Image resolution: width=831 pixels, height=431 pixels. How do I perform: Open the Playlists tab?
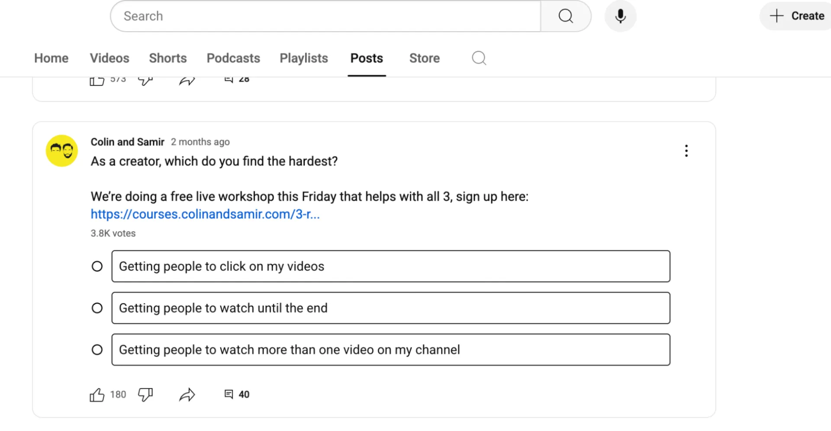304,58
